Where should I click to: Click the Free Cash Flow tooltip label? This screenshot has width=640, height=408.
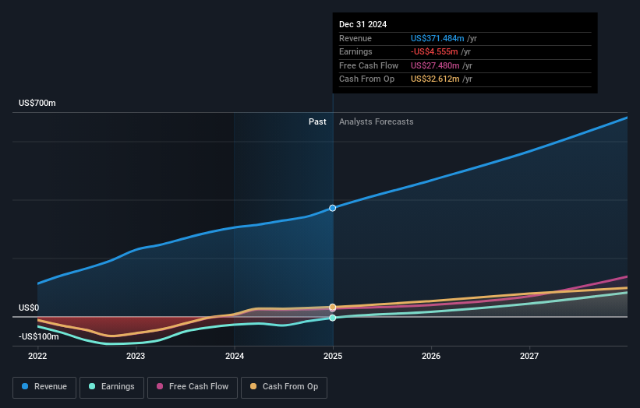[x=369, y=65]
